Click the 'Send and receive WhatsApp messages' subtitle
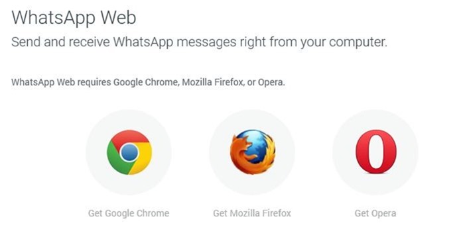Image resolution: width=463 pixels, height=241 pixels. click(199, 42)
